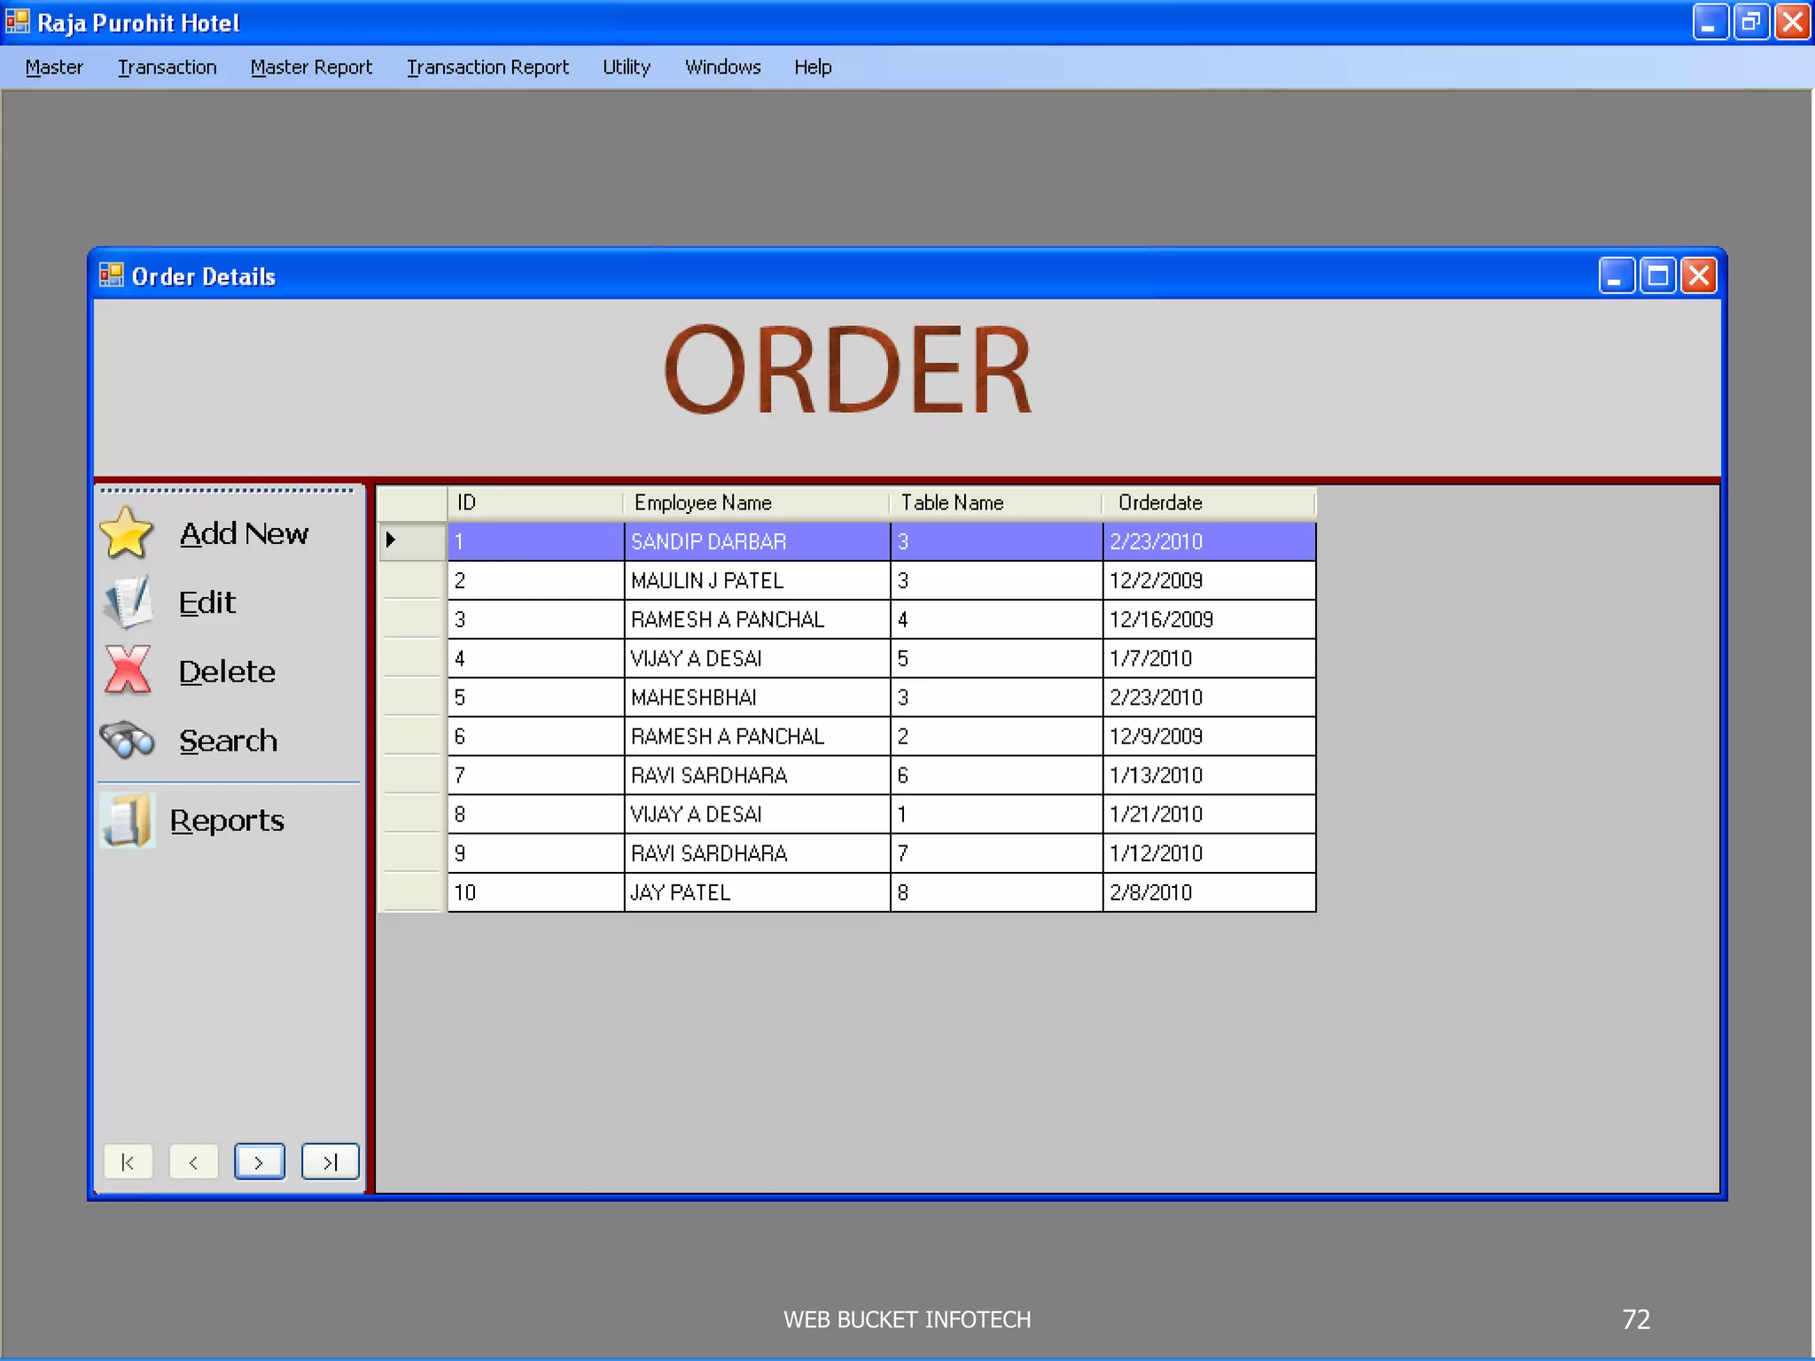Viewport: 1815px width, 1361px height.
Task: Select the SANDIP DARBAR cell
Action: tap(757, 541)
